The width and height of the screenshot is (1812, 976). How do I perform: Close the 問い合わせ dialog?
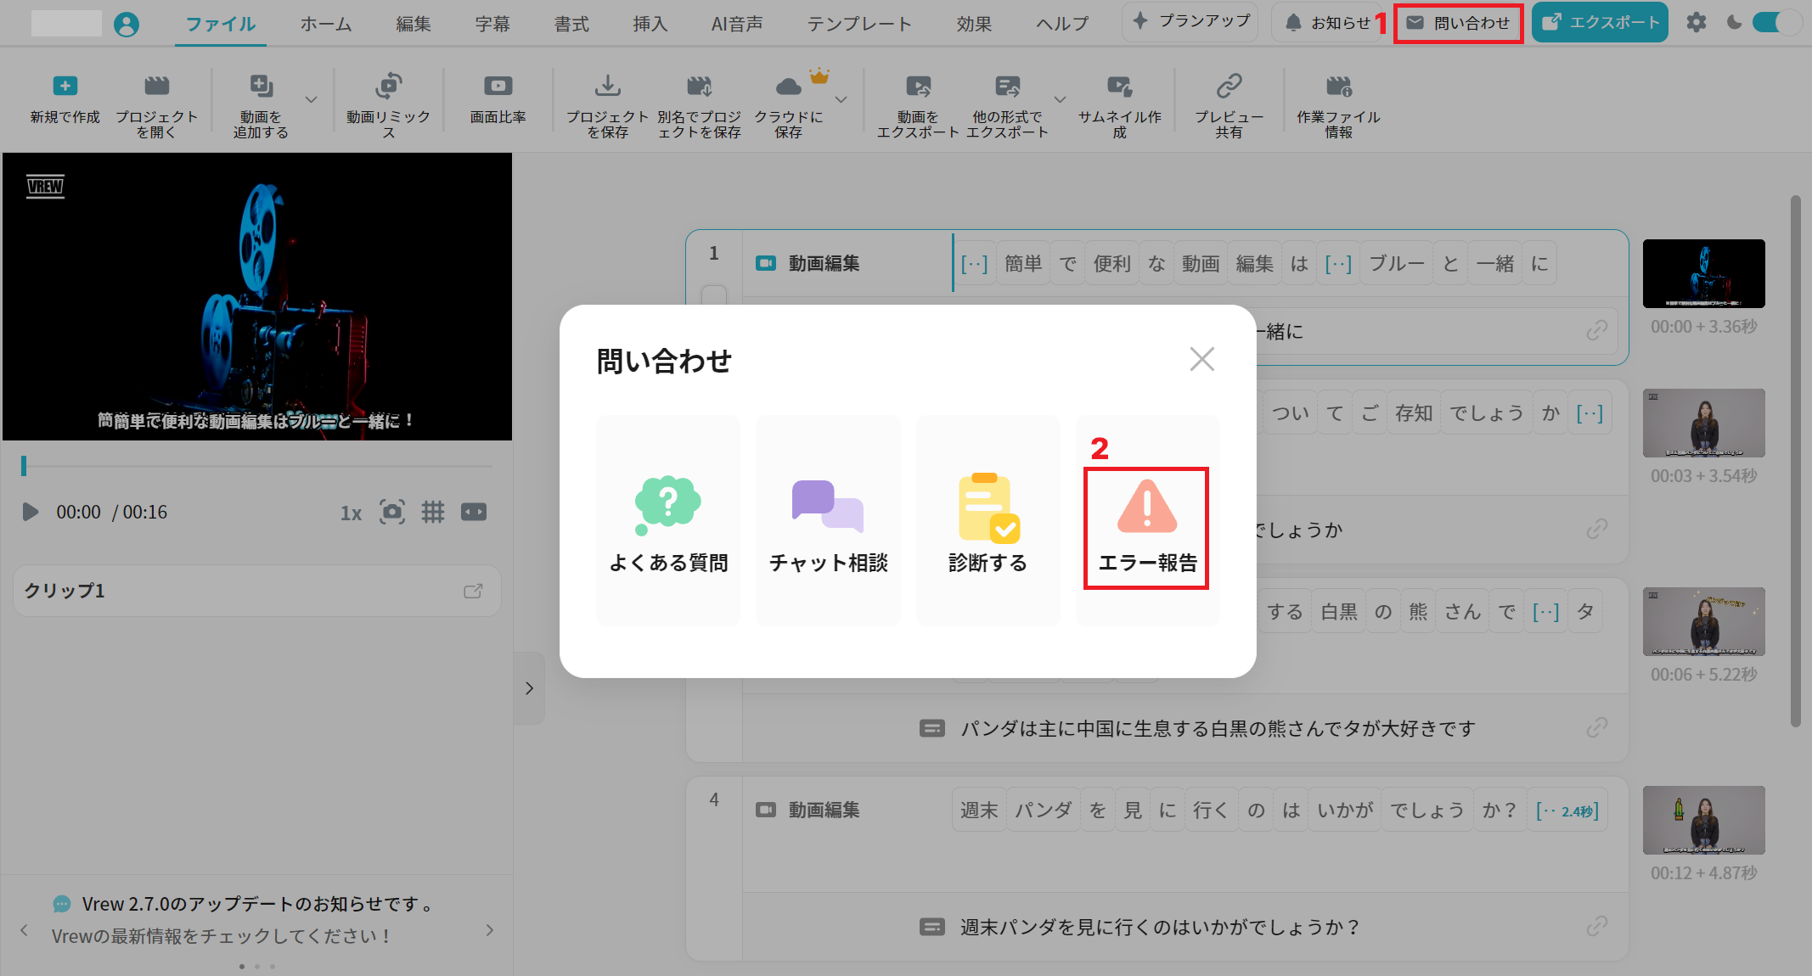point(1202,359)
